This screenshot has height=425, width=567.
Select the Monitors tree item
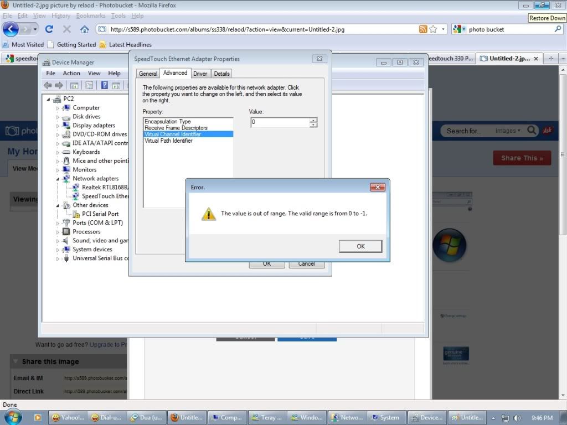[x=85, y=170]
